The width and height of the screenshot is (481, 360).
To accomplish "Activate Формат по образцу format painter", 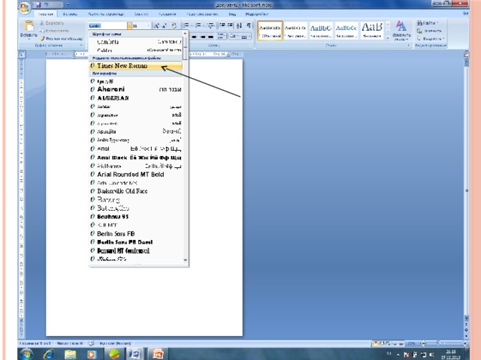I will point(62,38).
